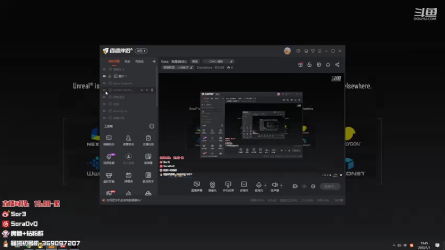Viewport: 445px width, 250px height.
Task: Toggle eye icon on row above Among Us
Action: pyautogui.click(x=104, y=104)
